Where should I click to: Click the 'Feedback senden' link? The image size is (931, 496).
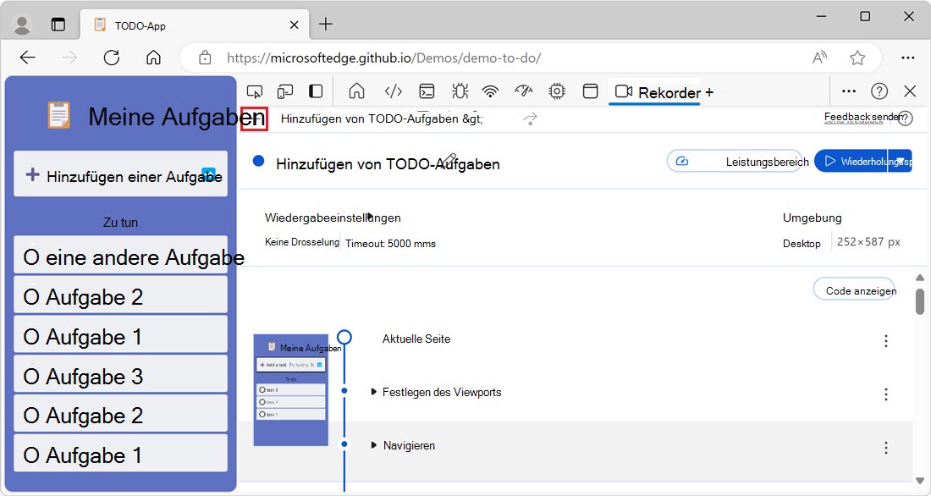click(854, 118)
